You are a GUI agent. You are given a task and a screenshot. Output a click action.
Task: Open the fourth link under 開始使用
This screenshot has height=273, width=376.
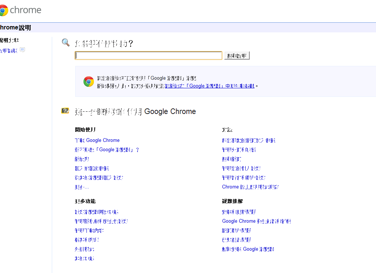pos(92,168)
